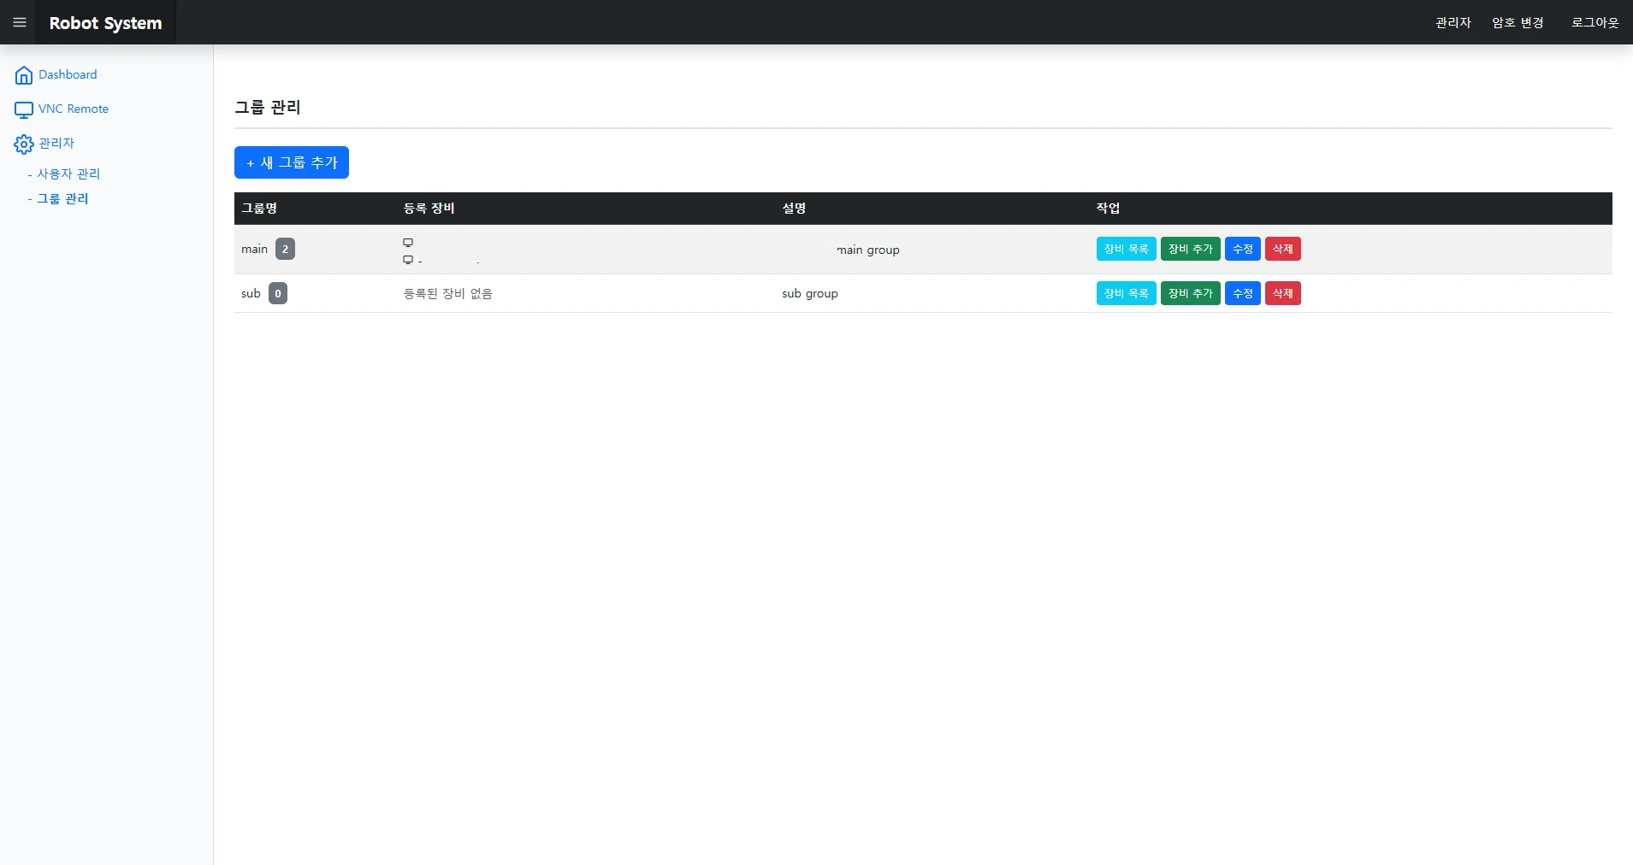Click the Robot System brand title
The height and width of the screenshot is (865, 1633).
click(x=105, y=23)
